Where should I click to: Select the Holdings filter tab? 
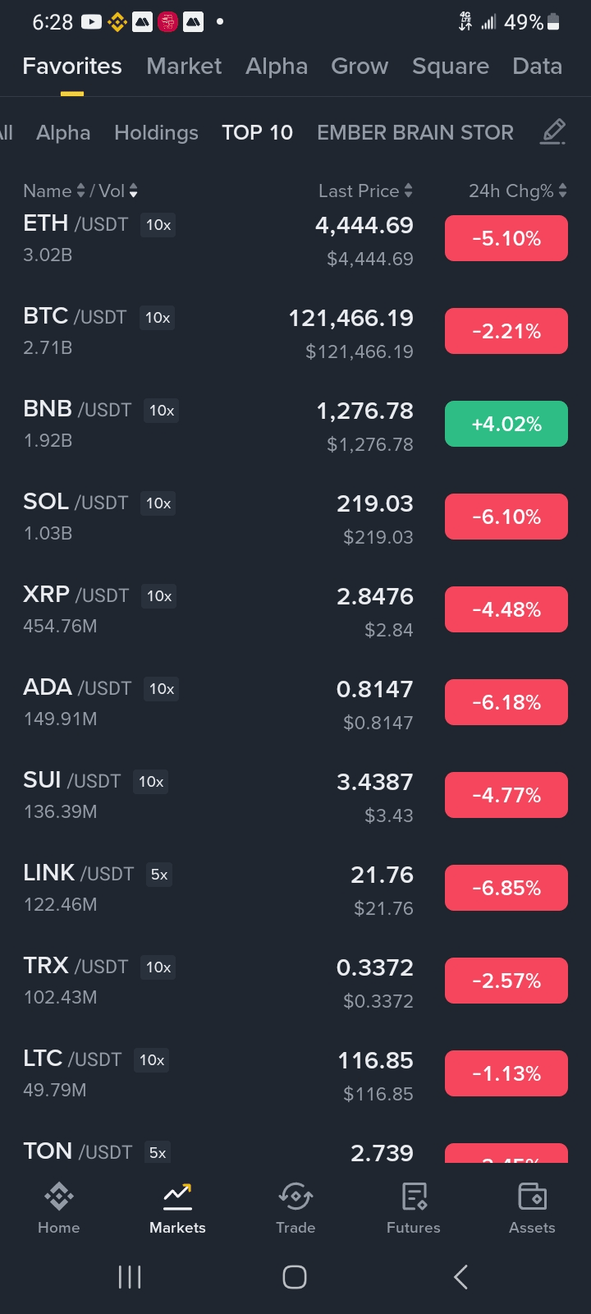(156, 133)
